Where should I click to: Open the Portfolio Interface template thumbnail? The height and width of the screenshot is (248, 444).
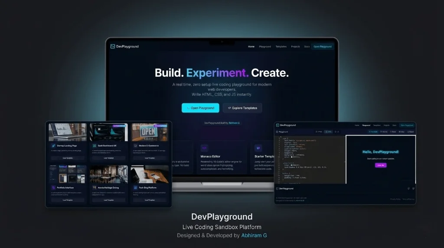point(68,174)
